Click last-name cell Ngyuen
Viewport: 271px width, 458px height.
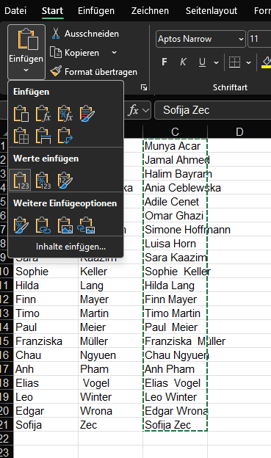110,355
